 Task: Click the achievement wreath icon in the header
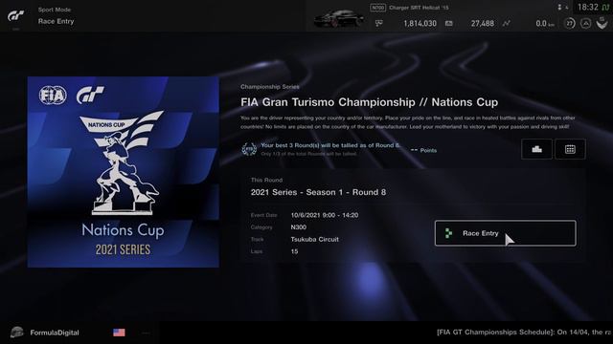(x=602, y=23)
